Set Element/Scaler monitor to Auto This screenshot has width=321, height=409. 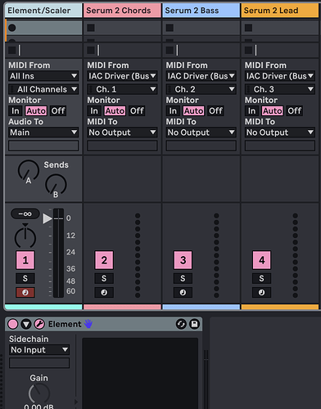point(36,111)
